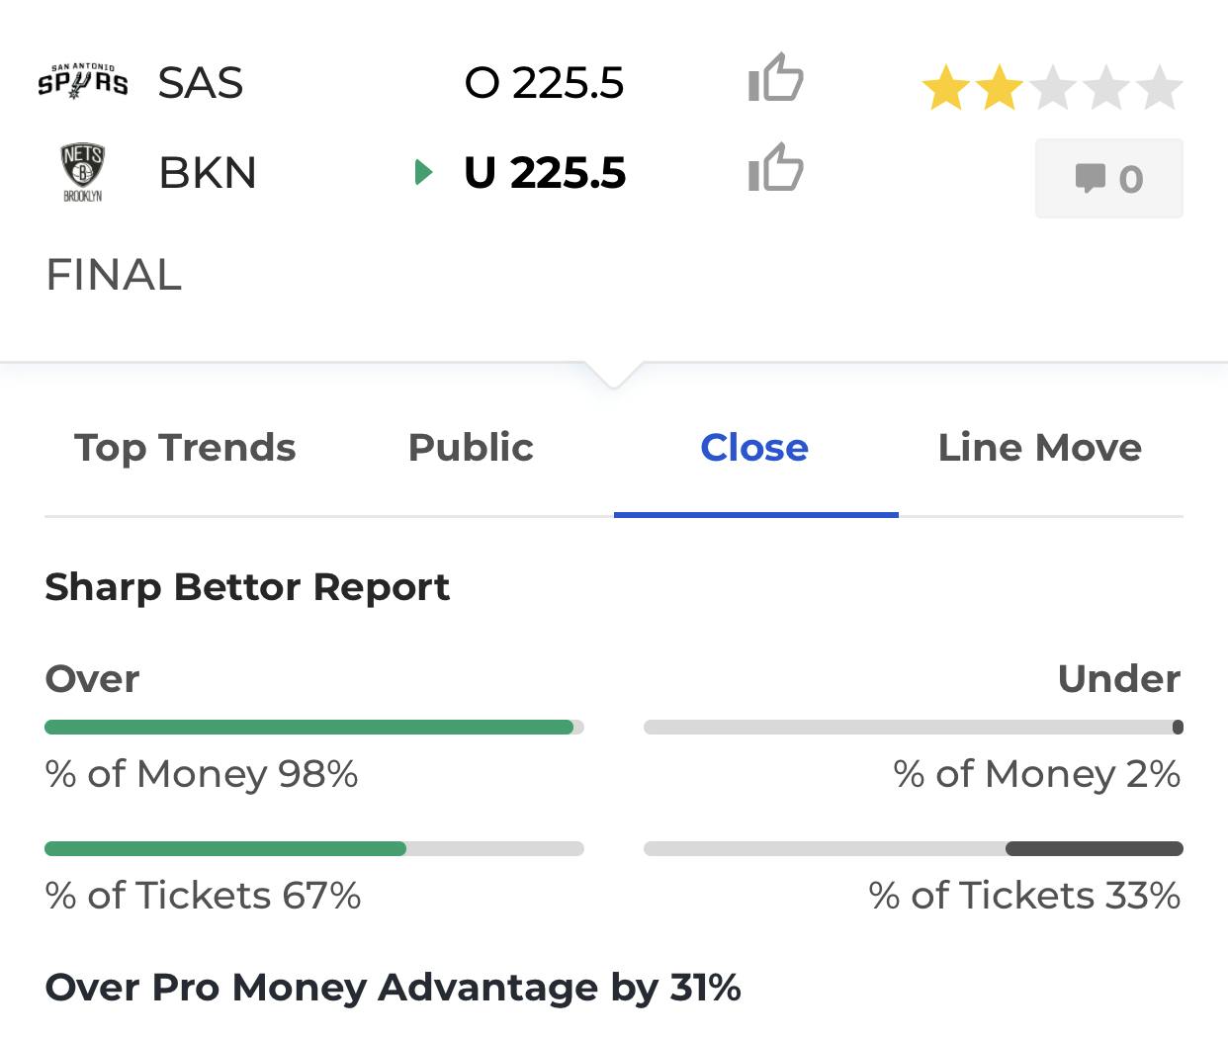Open the comments button showing 0
The height and width of the screenshot is (1039, 1228).
point(1109,179)
